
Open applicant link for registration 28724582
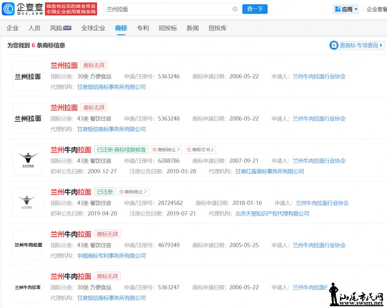click(322, 203)
